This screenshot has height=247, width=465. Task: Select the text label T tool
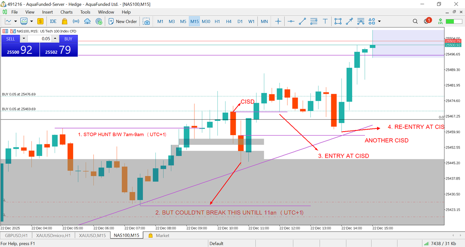pyautogui.click(x=325, y=21)
